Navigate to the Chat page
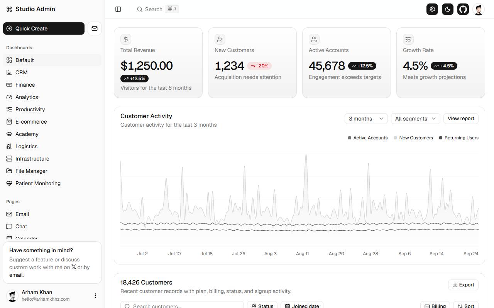The height and width of the screenshot is (308, 494). [x=52, y=226]
